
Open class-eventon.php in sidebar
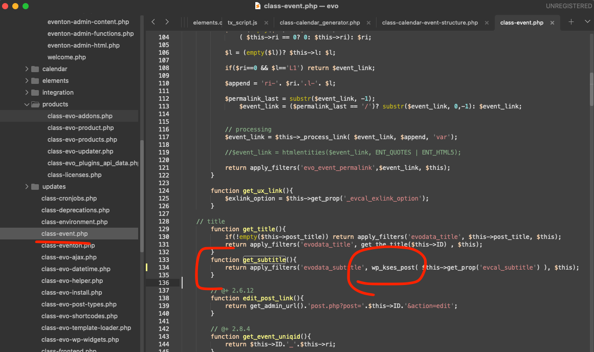click(68, 246)
